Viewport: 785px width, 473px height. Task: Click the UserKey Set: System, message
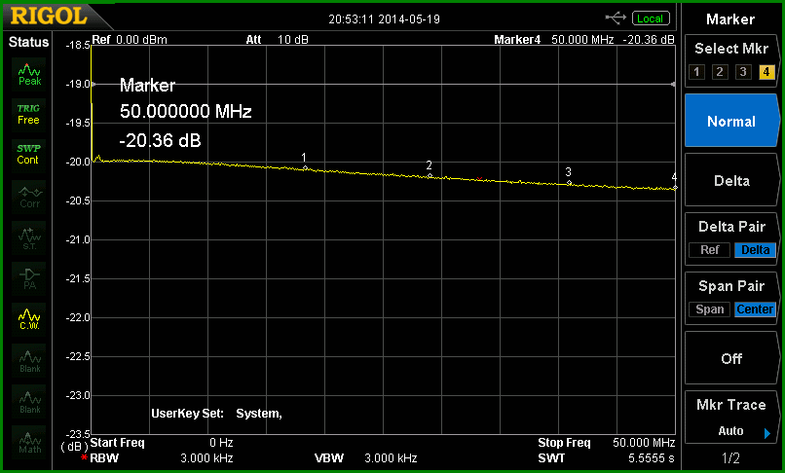(x=217, y=414)
